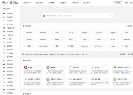
Task: Click the UI 框架 magnet icon
Action: [x=4, y=39]
